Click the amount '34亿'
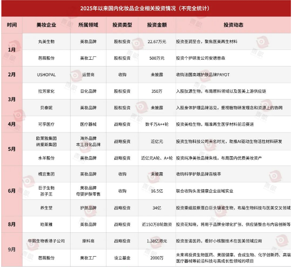The height and width of the screenshot is (267, 293). click(157, 208)
